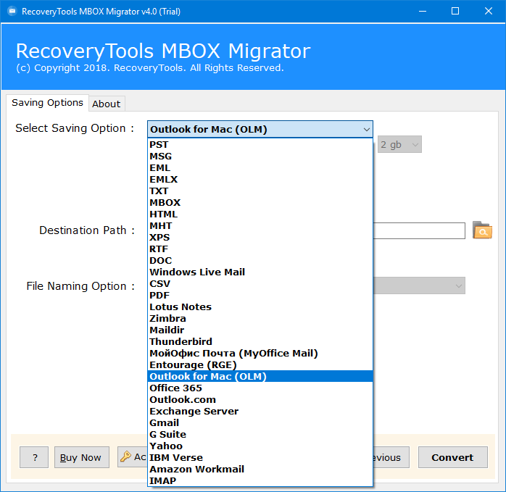Viewport: 506px width, 492px height.
Task: Select Amazon Workmail option
Action: point(260,470)
